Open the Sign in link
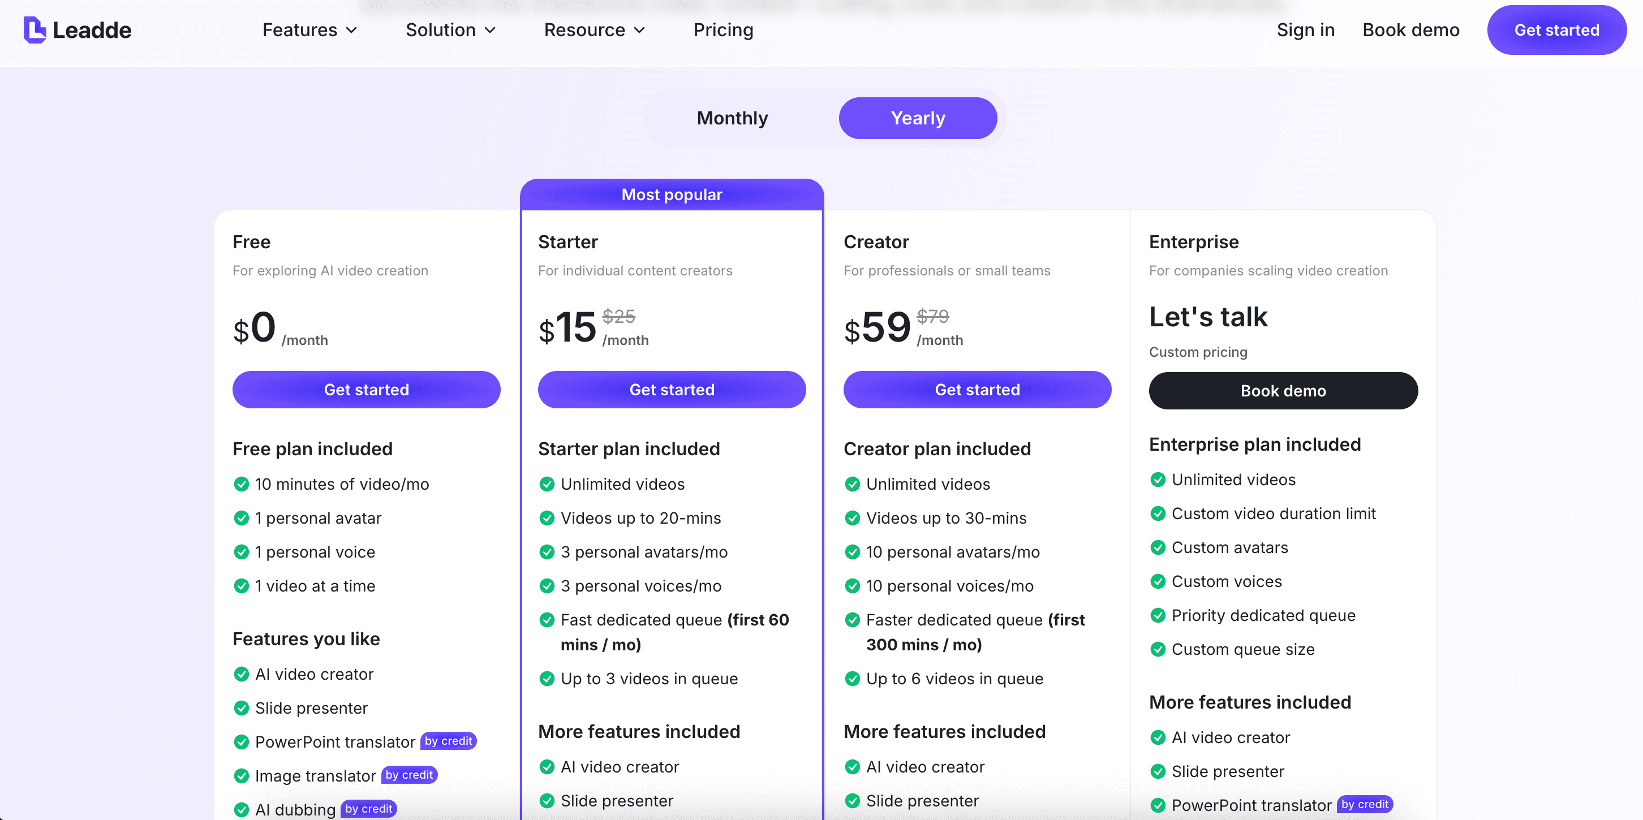The image size is (1643, 820). (1305, 30)
